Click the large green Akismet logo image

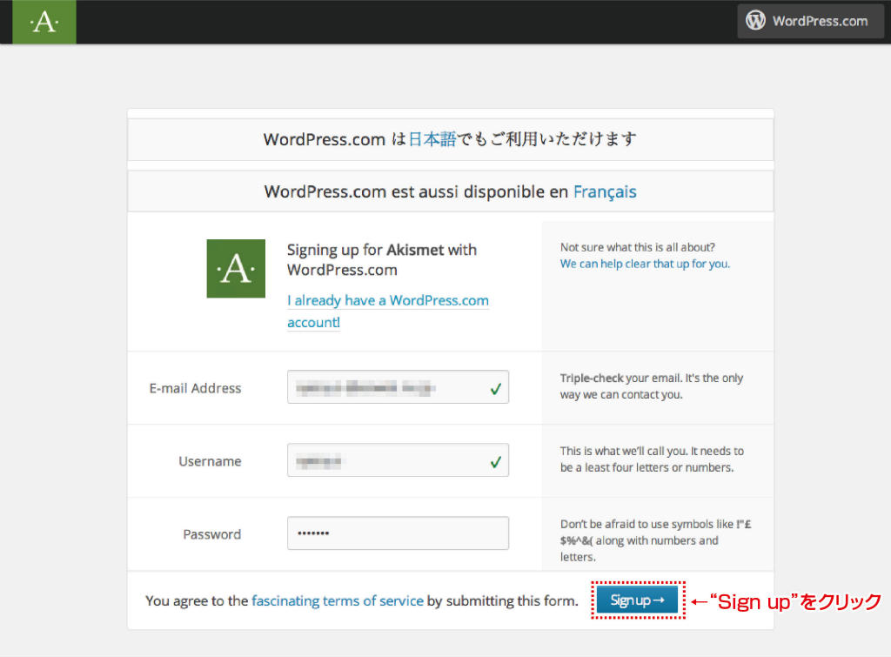[236, 268]
